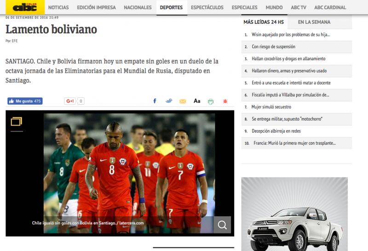Click the 'Lamento boliviano' headline

51,29
